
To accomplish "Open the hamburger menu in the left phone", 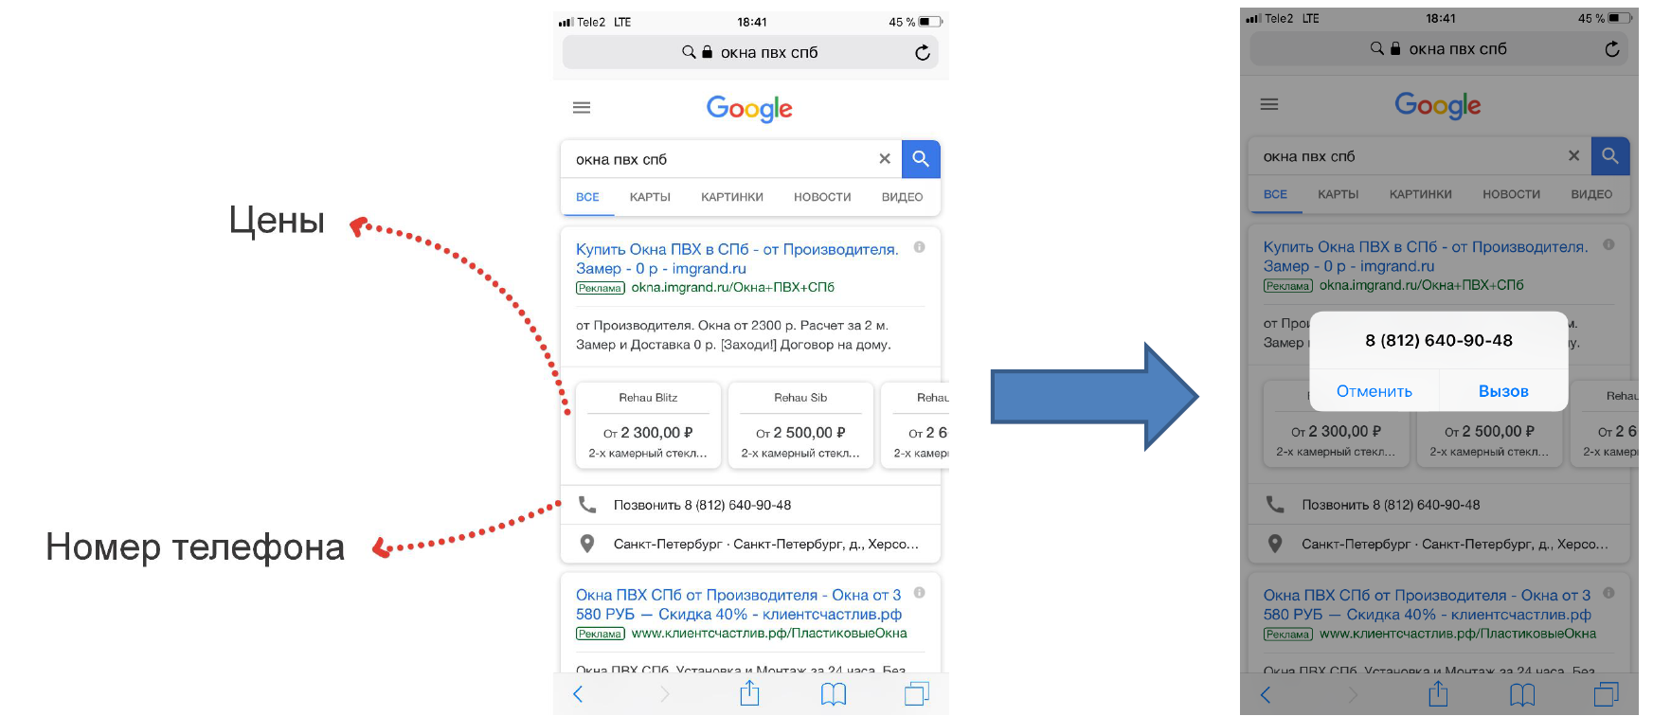I will 582,108.
